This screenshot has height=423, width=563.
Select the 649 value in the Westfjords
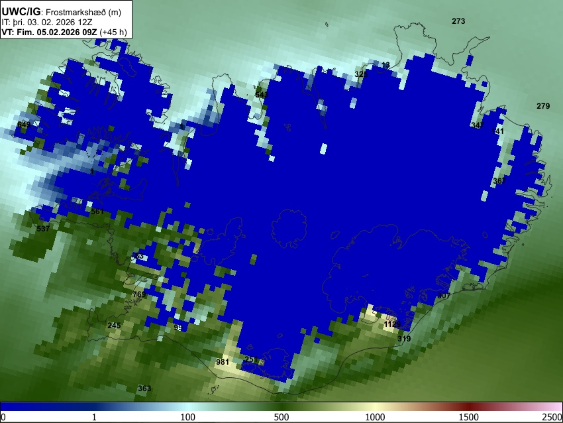click(x=24, y=125)
